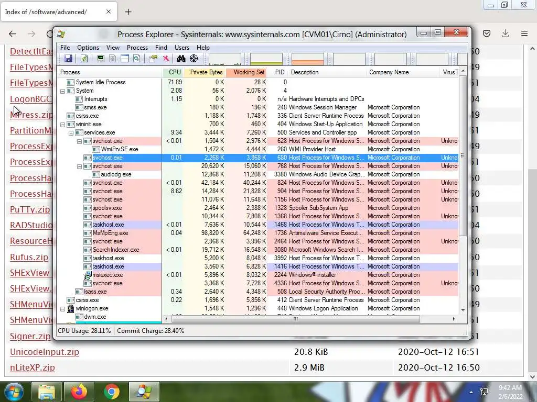Show hidden system tray icons
Viewport: 537px width, 402px height.
pyautogui.click(x=471, y=392)
